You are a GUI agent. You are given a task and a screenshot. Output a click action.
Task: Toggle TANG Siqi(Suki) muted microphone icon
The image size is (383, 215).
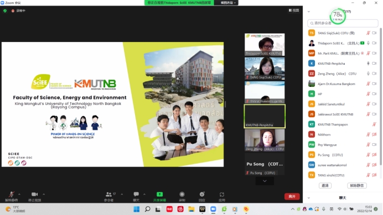point(368,33)
